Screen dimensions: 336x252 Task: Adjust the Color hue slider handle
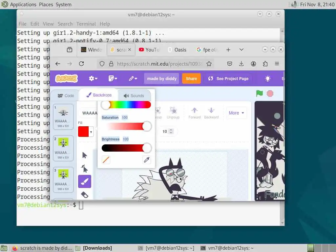[x=106, y=105]
